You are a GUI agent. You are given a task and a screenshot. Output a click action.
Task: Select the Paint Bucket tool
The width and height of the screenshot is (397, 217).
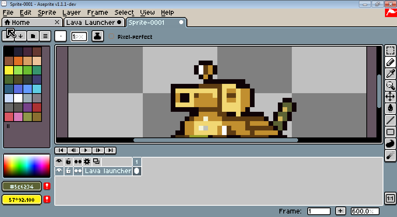click(390, 108)
